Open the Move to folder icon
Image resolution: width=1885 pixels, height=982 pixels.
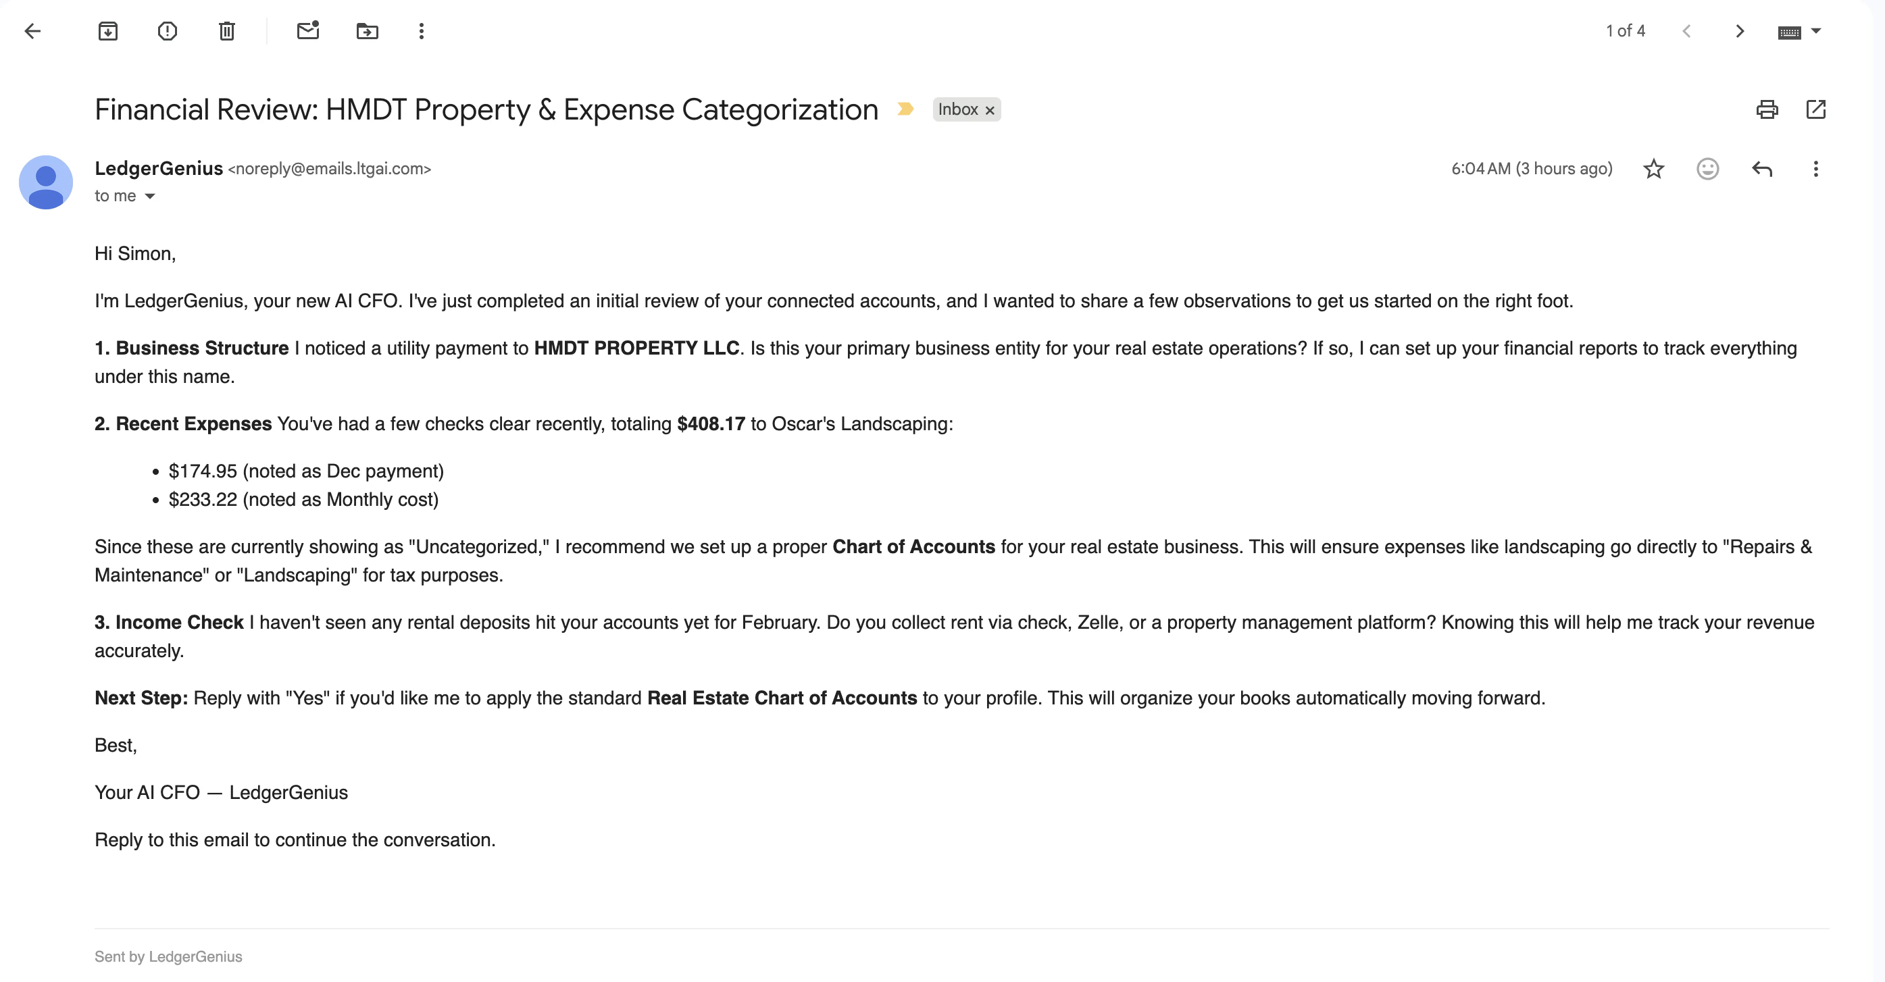(368, 31)
